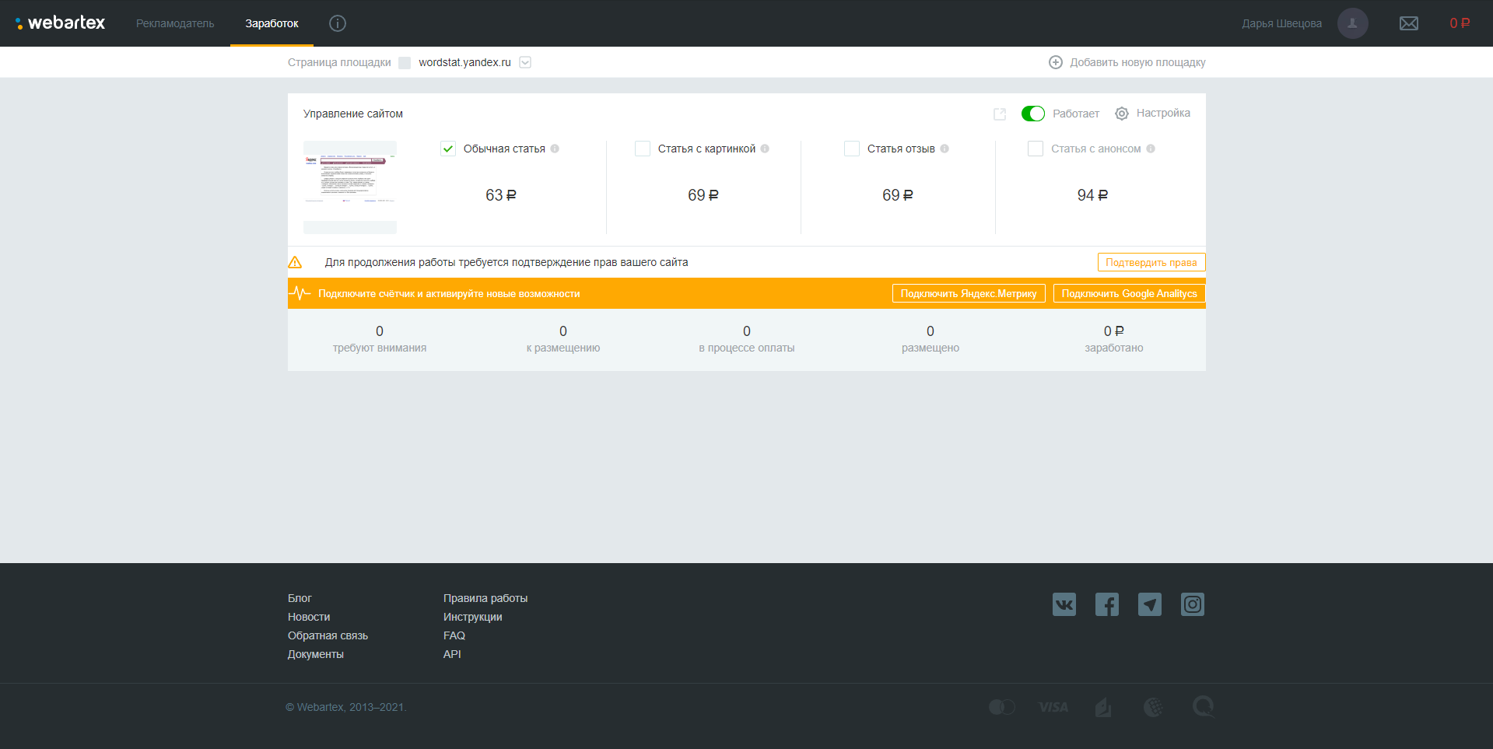Click Добавить новую площадку link
Viewport: 1493px width, 749px height.
pyautogui.click(x=1137, y=62)
